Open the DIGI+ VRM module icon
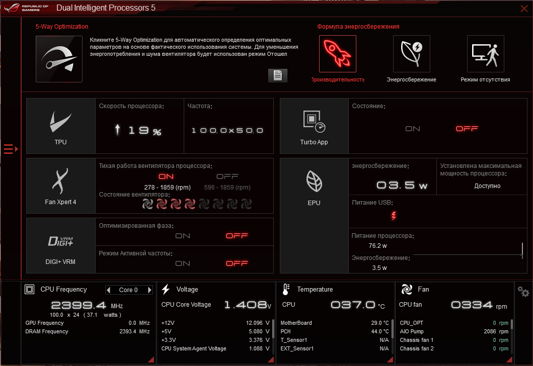Image resolution: width=533 pixels, height=366 pixels. 60,241
